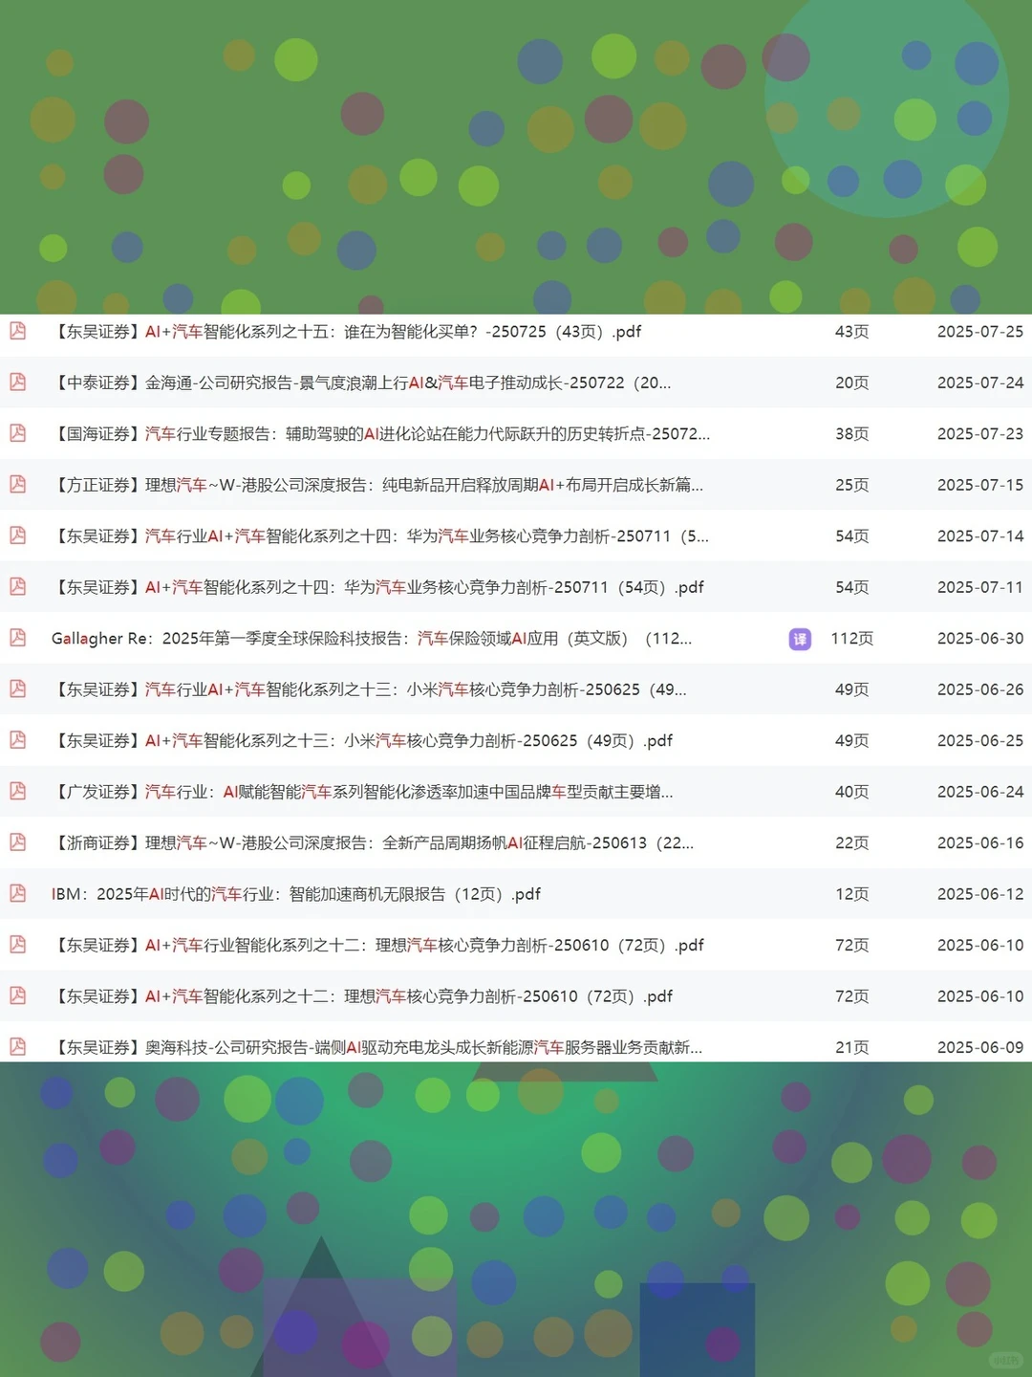This screenshot has height=1377, width=1032.
Task: Click the purple 译 translate badge on Gallagher row
Action: (800, 639)
